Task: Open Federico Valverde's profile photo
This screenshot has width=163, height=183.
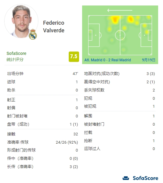Action: 21,21
